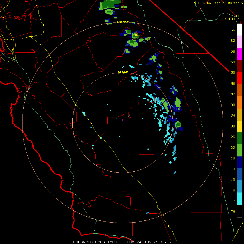The width and height of the screenshot is (244, 244).
Task: Click the cyan legend swatch
Action: [x=239, y=199]
